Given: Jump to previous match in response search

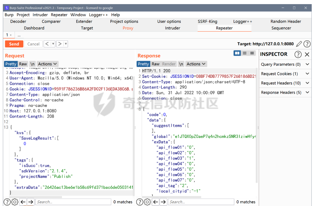Looking at the screenshot, I should (156, 202).
